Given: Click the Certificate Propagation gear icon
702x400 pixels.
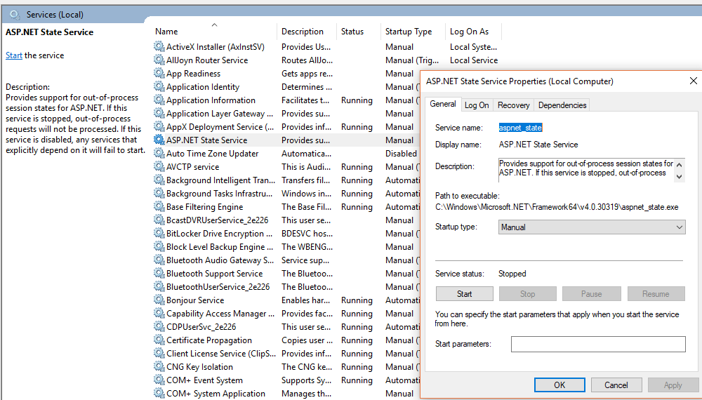Looking at the screenshot, I should (159, 340).
